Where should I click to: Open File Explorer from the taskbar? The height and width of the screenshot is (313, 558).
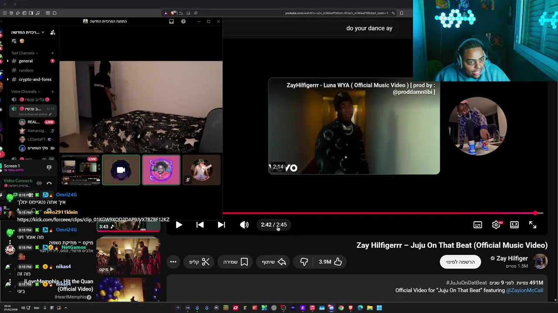[370, 308]
